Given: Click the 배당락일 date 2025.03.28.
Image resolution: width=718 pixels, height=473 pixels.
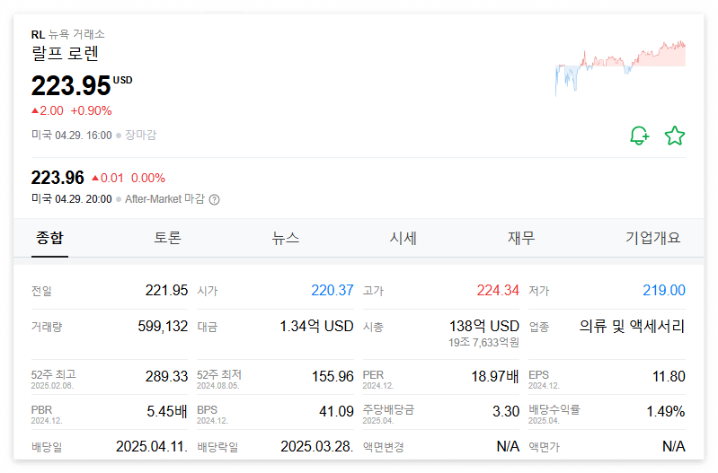Looking at the screenshot, I should (x=317, y=446).
